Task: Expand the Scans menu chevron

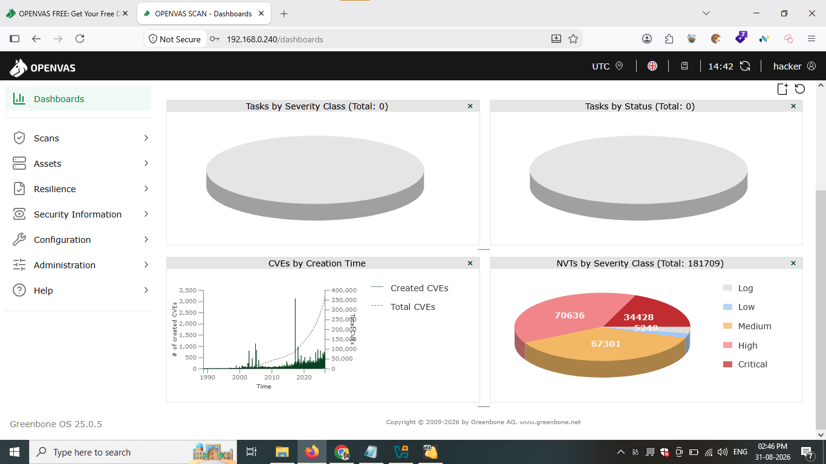Action: pos(146,138)
